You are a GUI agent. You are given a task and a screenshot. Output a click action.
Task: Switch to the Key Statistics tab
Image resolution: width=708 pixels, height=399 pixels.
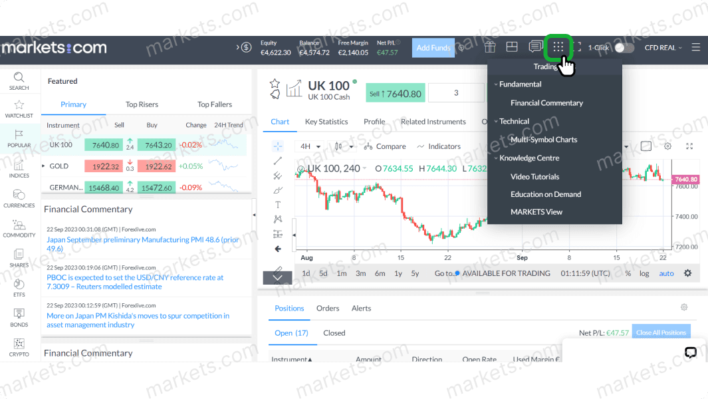click(325, 122)
